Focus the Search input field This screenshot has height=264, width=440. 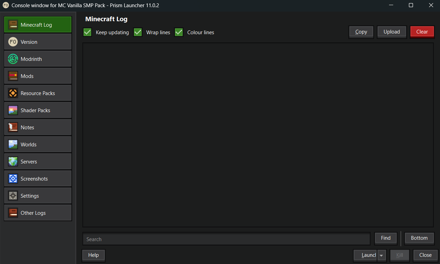[x=226, y=239]
